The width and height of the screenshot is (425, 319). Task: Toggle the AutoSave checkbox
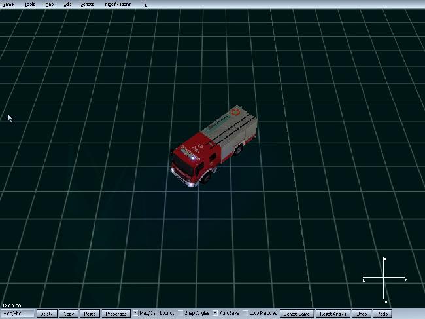[x=214, y=313]
